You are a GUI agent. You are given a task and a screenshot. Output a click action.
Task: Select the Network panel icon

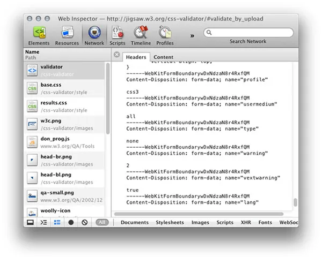[x=94, y=35]
